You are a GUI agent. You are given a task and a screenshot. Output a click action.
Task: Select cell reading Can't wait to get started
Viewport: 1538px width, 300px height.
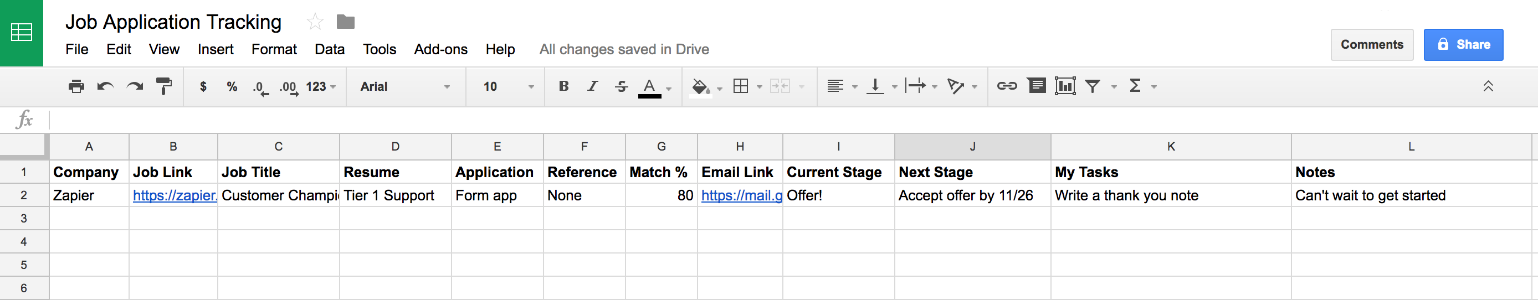1411,195
